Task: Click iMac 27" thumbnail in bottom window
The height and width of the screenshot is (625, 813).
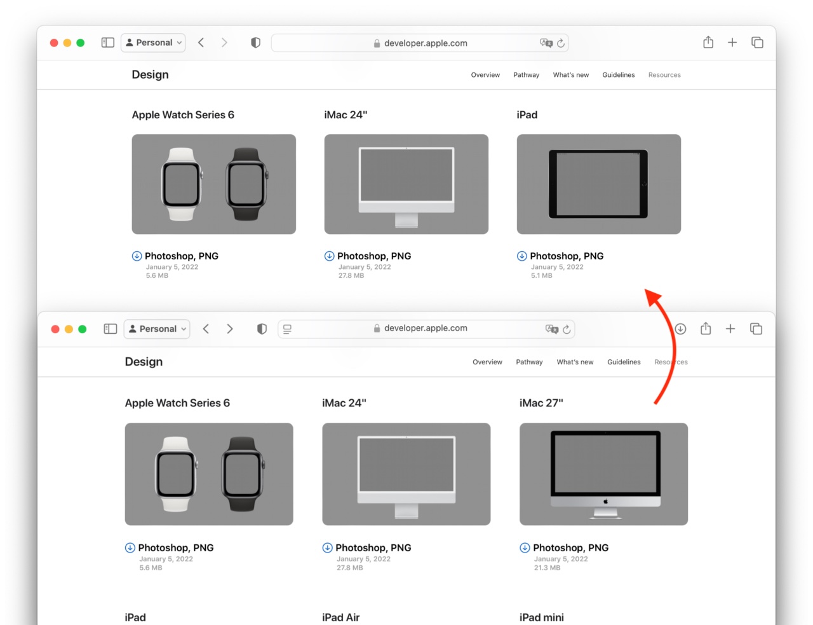Action: pos(603,474)
